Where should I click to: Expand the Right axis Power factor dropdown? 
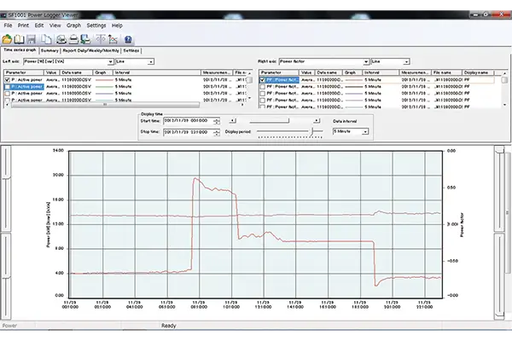coord(366,61)
